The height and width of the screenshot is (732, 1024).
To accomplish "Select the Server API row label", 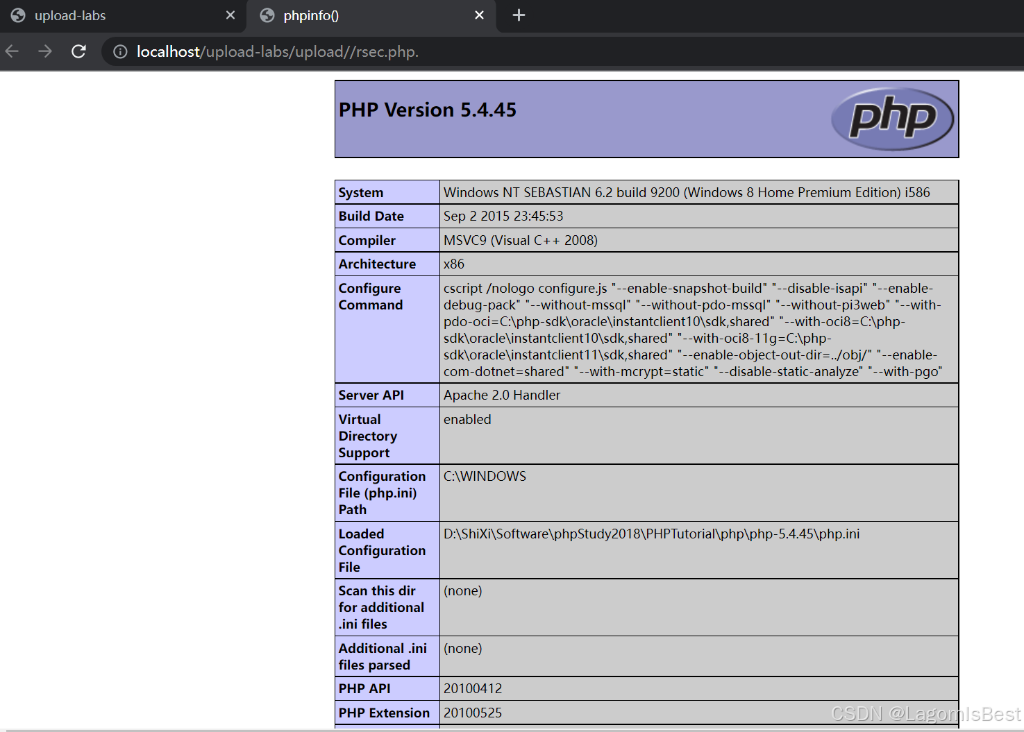I will (371, 395).
